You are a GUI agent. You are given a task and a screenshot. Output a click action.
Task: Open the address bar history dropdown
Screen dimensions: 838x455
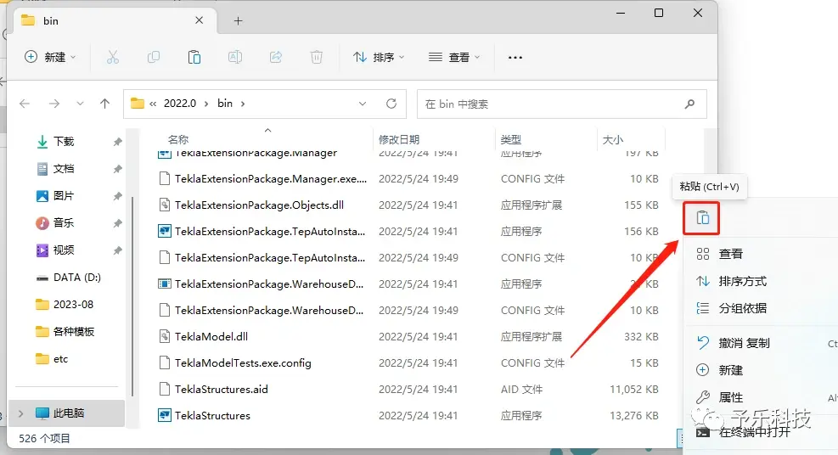(363, 104)
